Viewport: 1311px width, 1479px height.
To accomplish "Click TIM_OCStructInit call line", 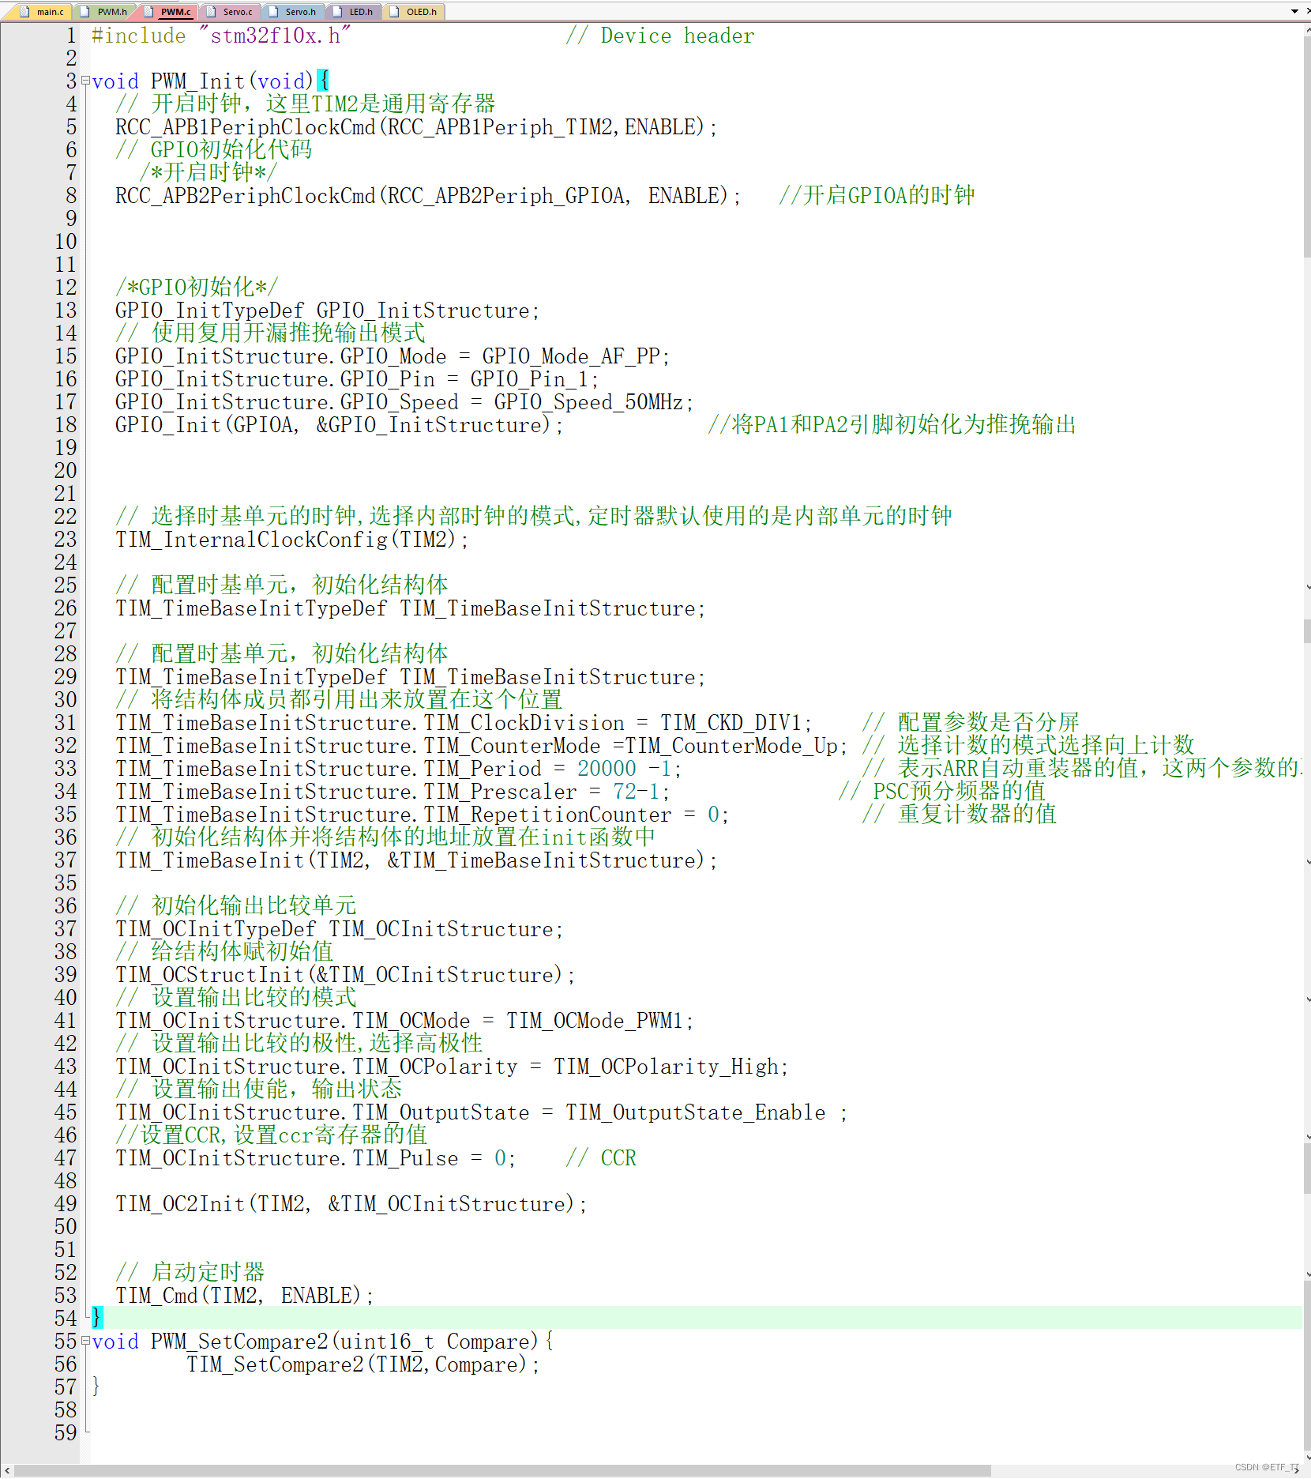I will 345,975.
